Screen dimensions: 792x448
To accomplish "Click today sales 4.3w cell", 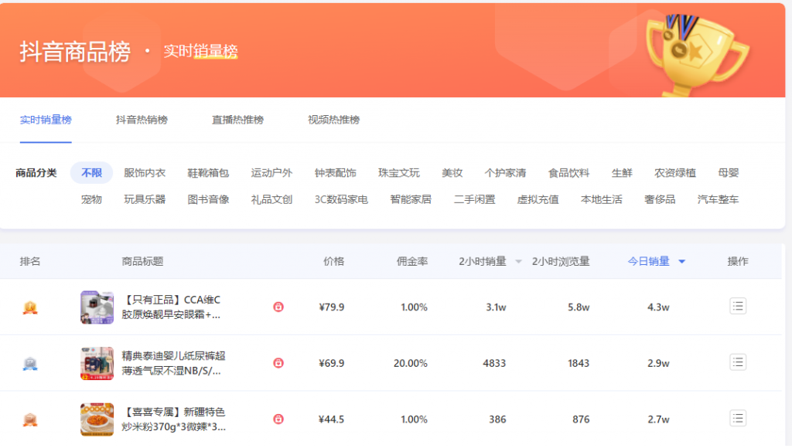I will [x=658, y=307].
